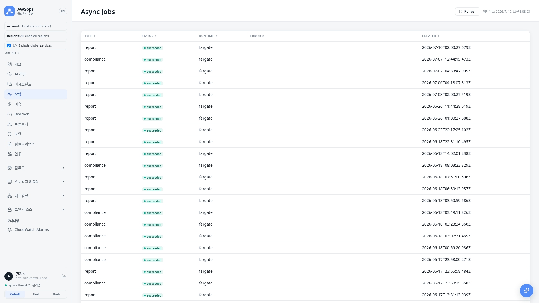The image size is (539, 303).
Task: Click the 보안 리소스 lock icon
Action: click(x=10, y=210)
